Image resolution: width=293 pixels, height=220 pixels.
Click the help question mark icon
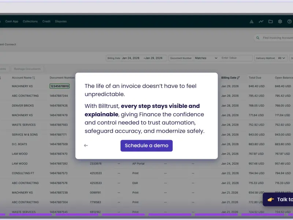(x=289, y=22)
